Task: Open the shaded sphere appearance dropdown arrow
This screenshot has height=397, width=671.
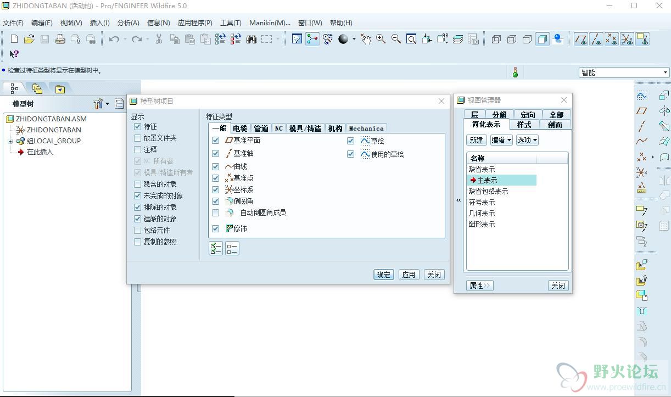Action: click(x=354, y=39)
